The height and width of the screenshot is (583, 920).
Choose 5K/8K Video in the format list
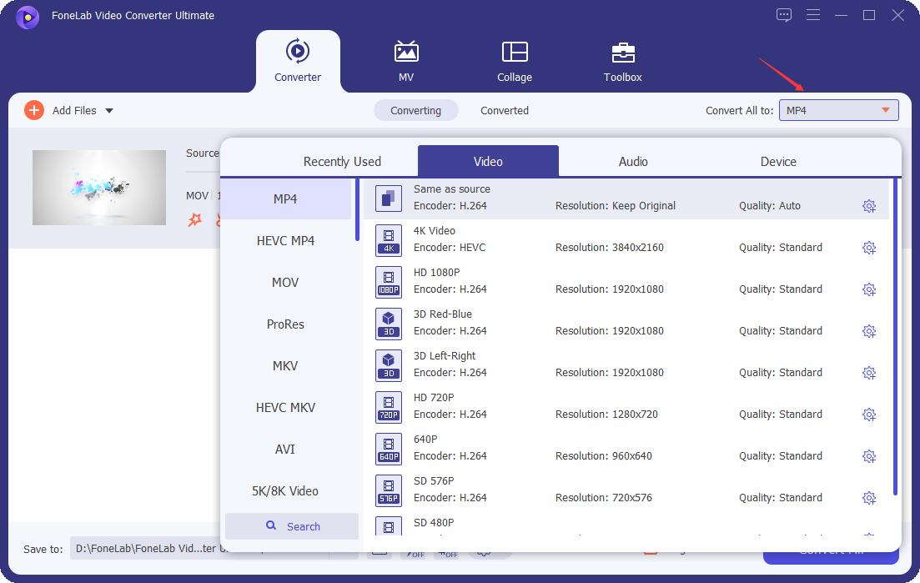pos(286,491)
